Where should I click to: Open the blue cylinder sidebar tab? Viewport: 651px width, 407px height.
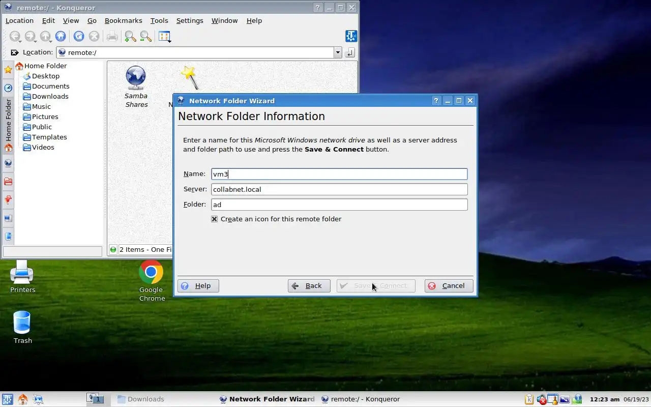(x=8, y=237)
